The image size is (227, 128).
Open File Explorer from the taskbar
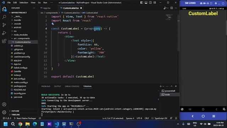point(28,124)
